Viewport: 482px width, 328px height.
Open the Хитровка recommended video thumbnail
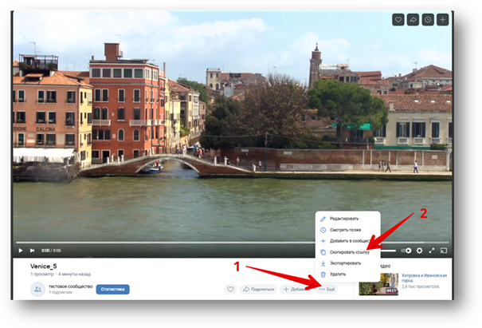pyautogui.click(x=378, y=284)
